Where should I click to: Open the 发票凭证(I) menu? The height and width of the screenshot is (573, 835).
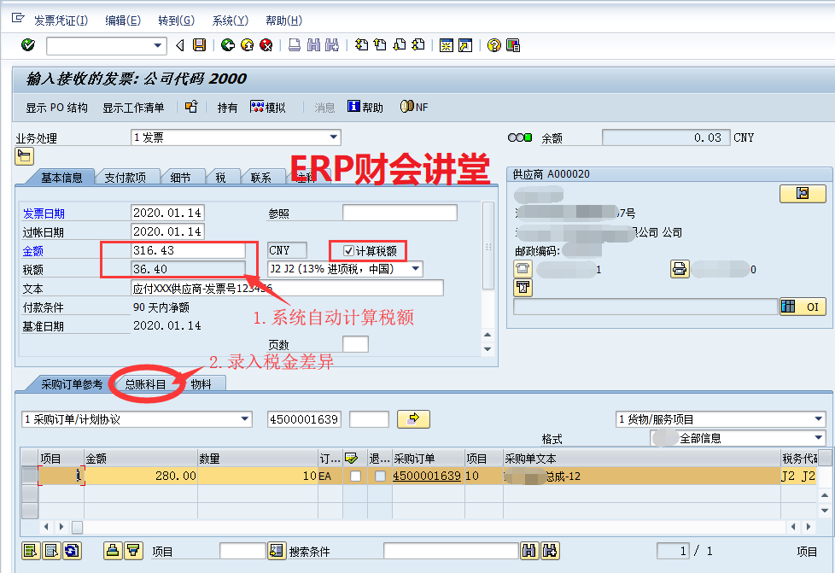coord(60,20)
